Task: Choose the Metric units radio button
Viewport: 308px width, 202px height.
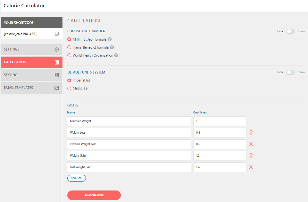Action: (x=69, y=88)
